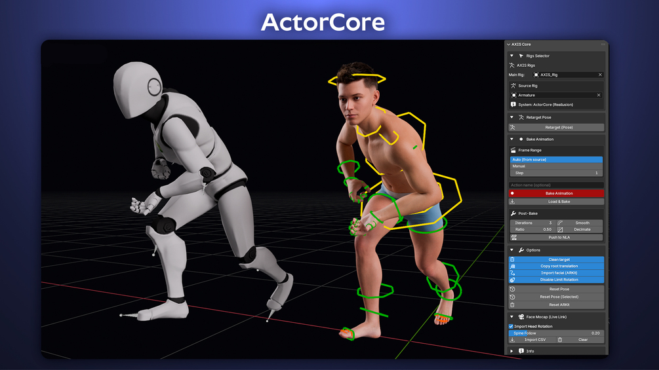The width and height of the screenshot is (659, 370).
Task: Click the Options wrench icon
Action: tap(521, 250)
